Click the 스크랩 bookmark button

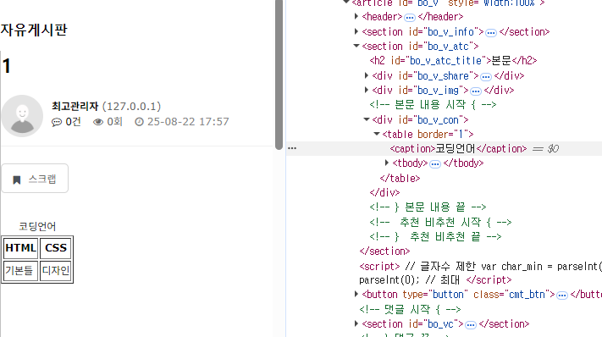[35, 179]
